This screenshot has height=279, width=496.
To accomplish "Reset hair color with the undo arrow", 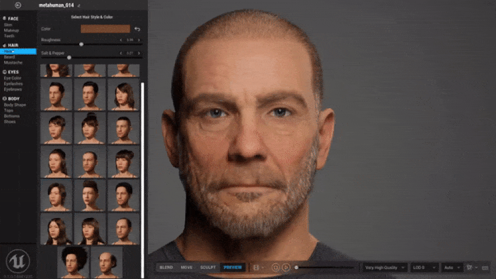I will 137,29.
